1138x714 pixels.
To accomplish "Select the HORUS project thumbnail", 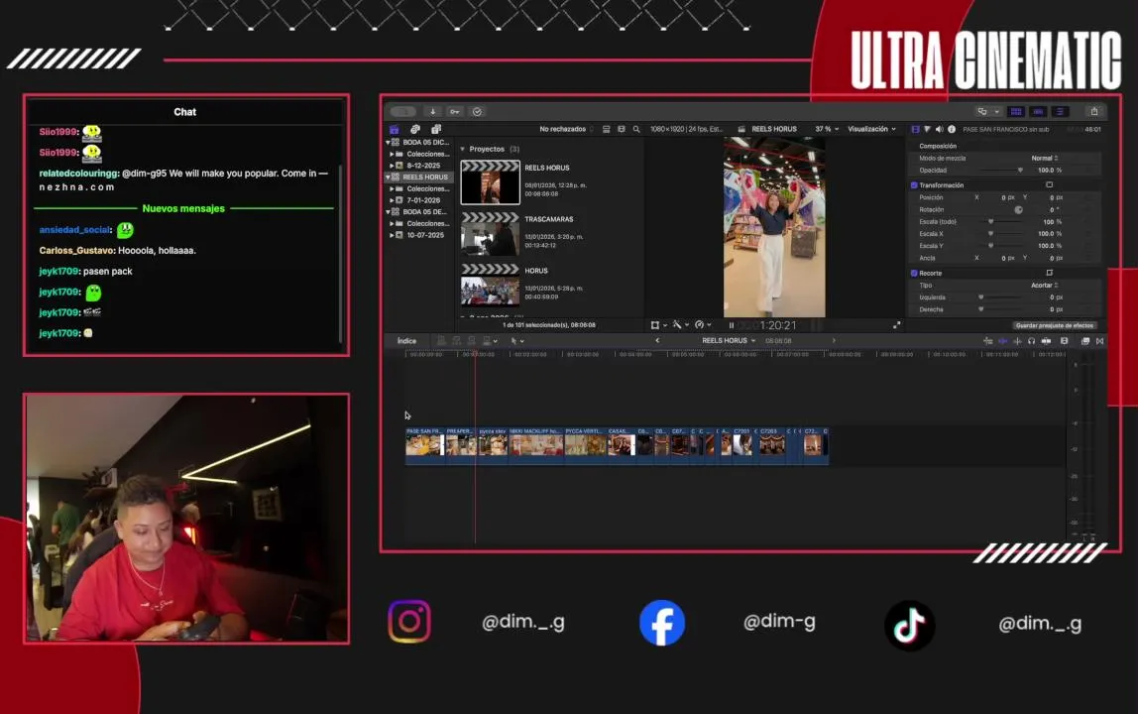I will point(490,286).
